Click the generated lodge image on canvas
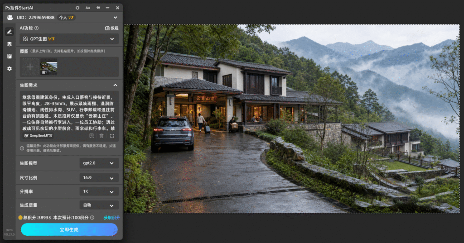Image resolution: width=464 pixels, height=243 pixels. (x=292, y=119)
